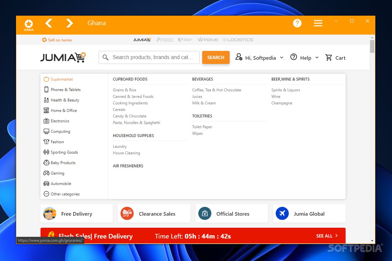Click the Gaming controller icon

click(x=46, y=173)
